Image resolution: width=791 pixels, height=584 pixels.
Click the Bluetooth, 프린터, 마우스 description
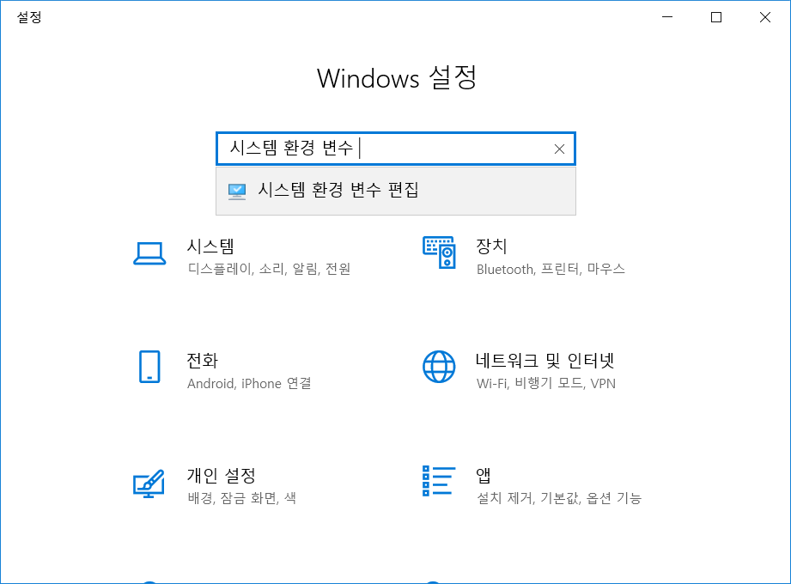point(551,269)
